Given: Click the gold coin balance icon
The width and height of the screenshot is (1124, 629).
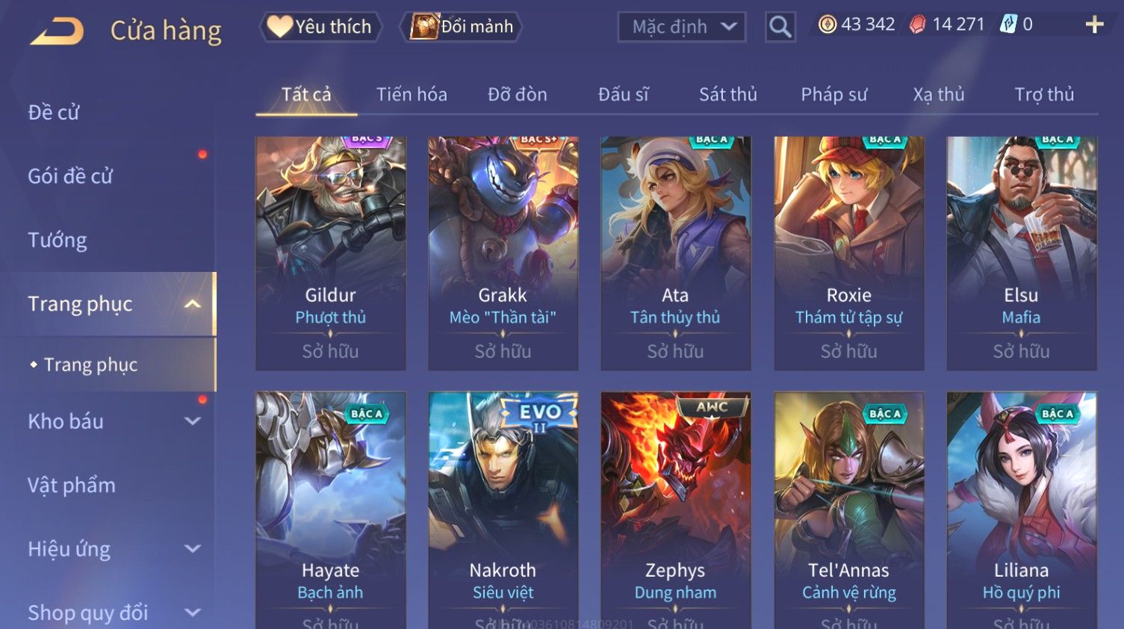Looking at the screenshot, I should point(827,25).
